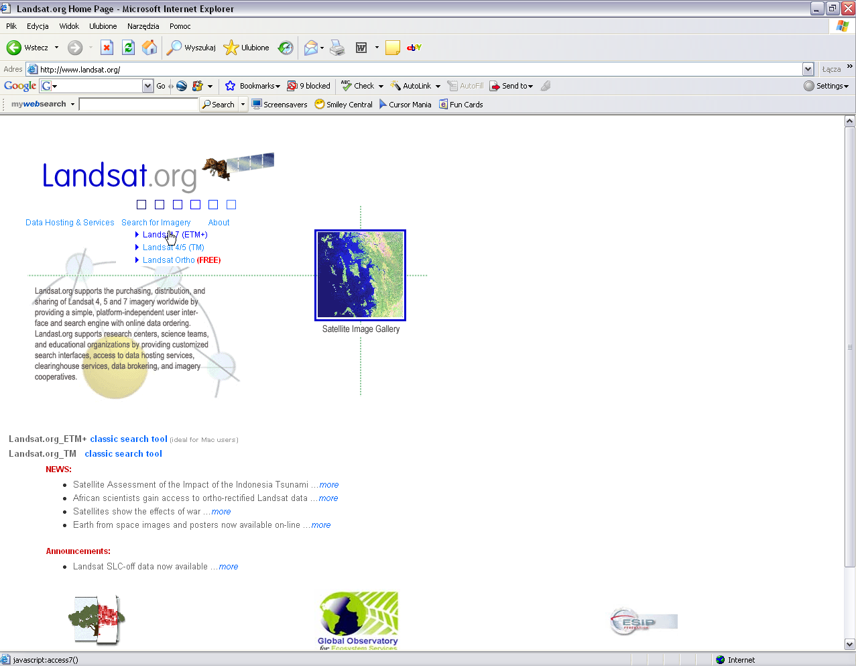Image resolution: width=856 pixels, height=666 pixels.
Task: Select Landsat 4/5 (TM) option
Action: pyautogui.click(x=173, y=247)
